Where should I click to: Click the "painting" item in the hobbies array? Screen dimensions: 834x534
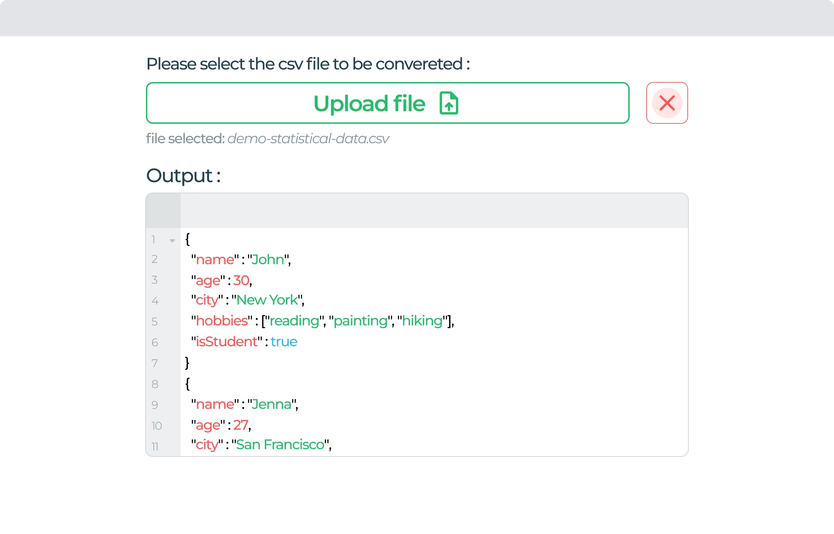[x=360, y=321]
